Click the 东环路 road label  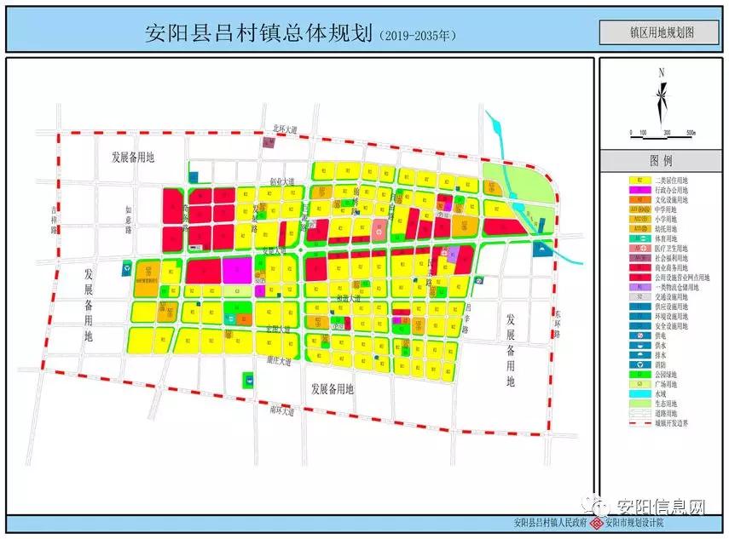[x=556, y=324]
